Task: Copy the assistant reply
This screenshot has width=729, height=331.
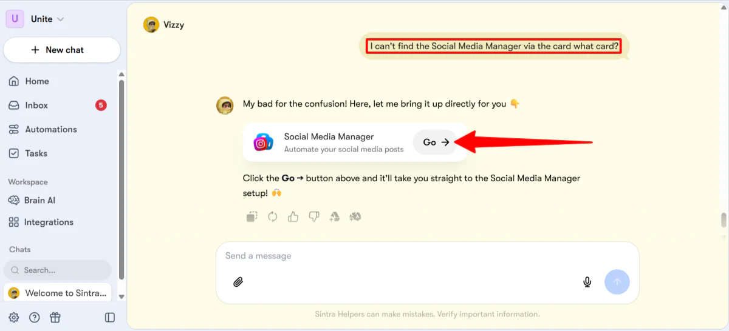Action: click(x=252, y=216)
